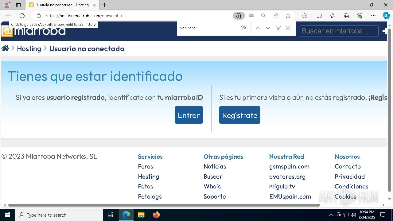Visit miguia.tv link
Screen dimensions: 393x221
pos(282,186)
